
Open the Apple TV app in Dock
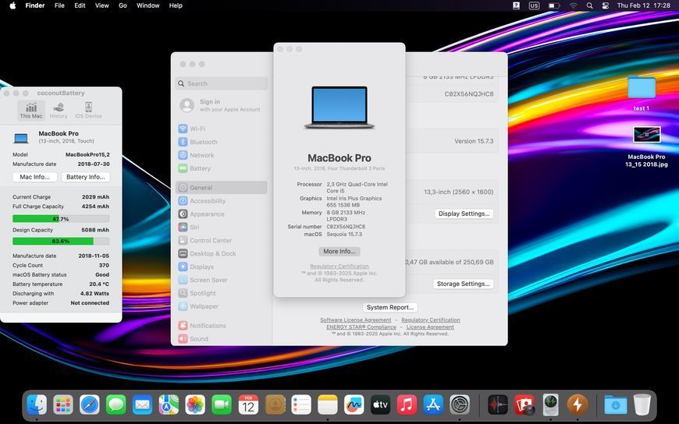point(381,405)
